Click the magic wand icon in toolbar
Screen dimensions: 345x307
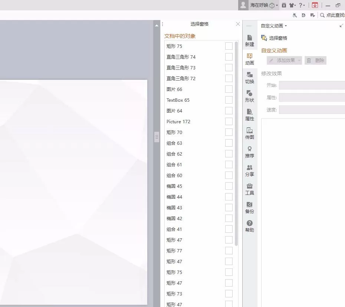[x=295, y=15]
